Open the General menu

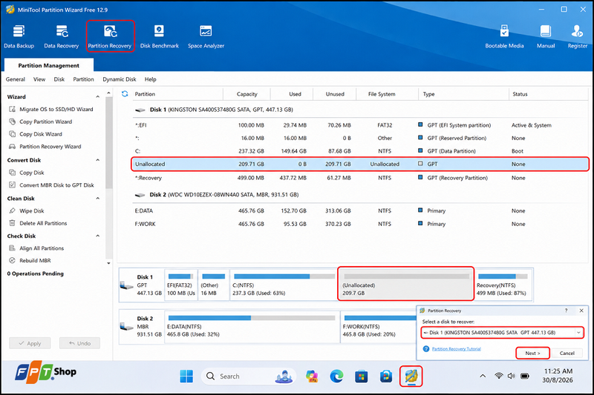[16, 79]
